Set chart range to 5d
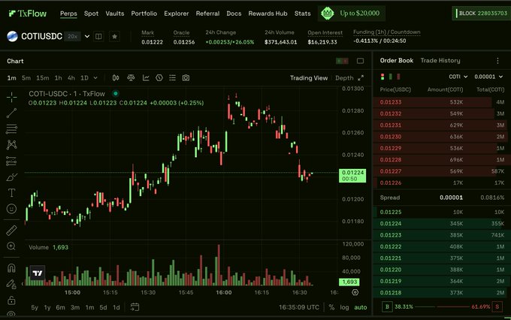 click(103, 307)
